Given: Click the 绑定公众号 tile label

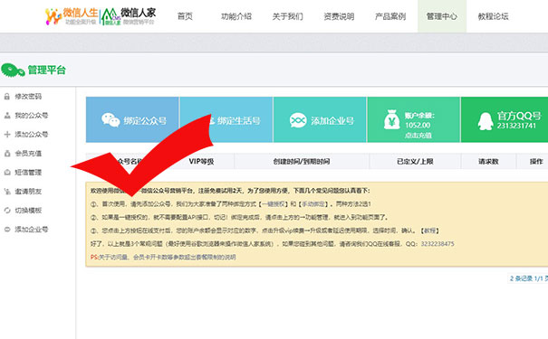Looking at the screenshot, I should 145,121.
